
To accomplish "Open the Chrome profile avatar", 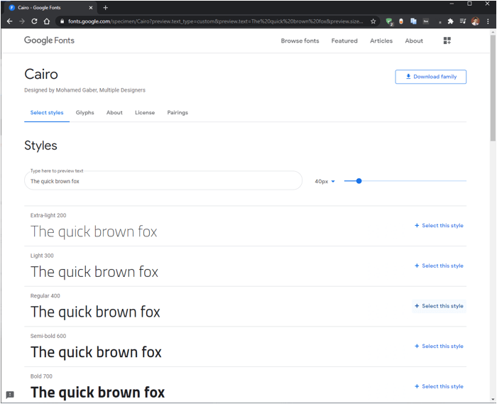I will click(475, 21).
